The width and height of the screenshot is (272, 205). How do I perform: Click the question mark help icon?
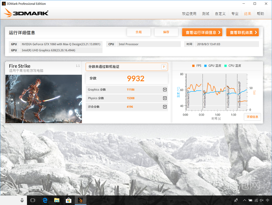(164, 67)
